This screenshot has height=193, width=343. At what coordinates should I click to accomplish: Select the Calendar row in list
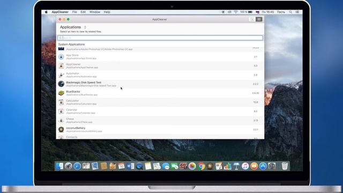(160, 112)
